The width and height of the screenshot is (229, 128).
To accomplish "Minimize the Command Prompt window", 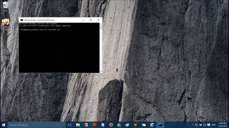I will (83, 20).
